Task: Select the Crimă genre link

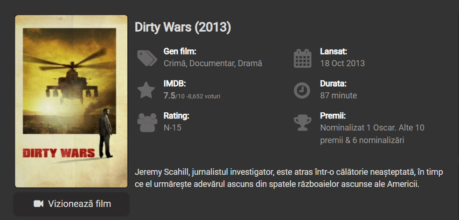Action: pos(174,63)
